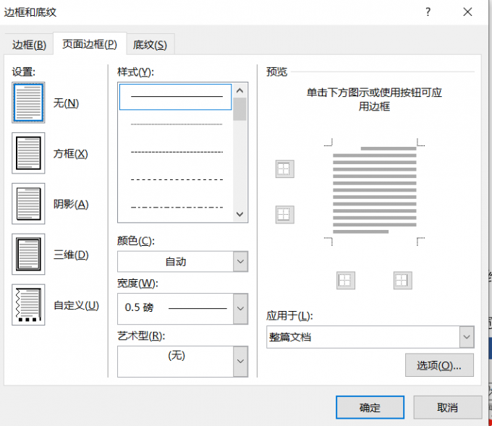Image resolution: width=492 pixels, height=426 pixels.
Task: Close the 边框和底纹 dialog
Action: click(467, 12)
